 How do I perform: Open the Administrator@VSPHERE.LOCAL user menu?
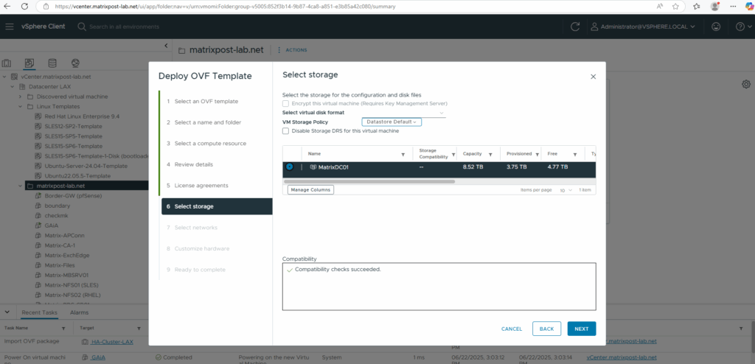(x=643, y=27)
